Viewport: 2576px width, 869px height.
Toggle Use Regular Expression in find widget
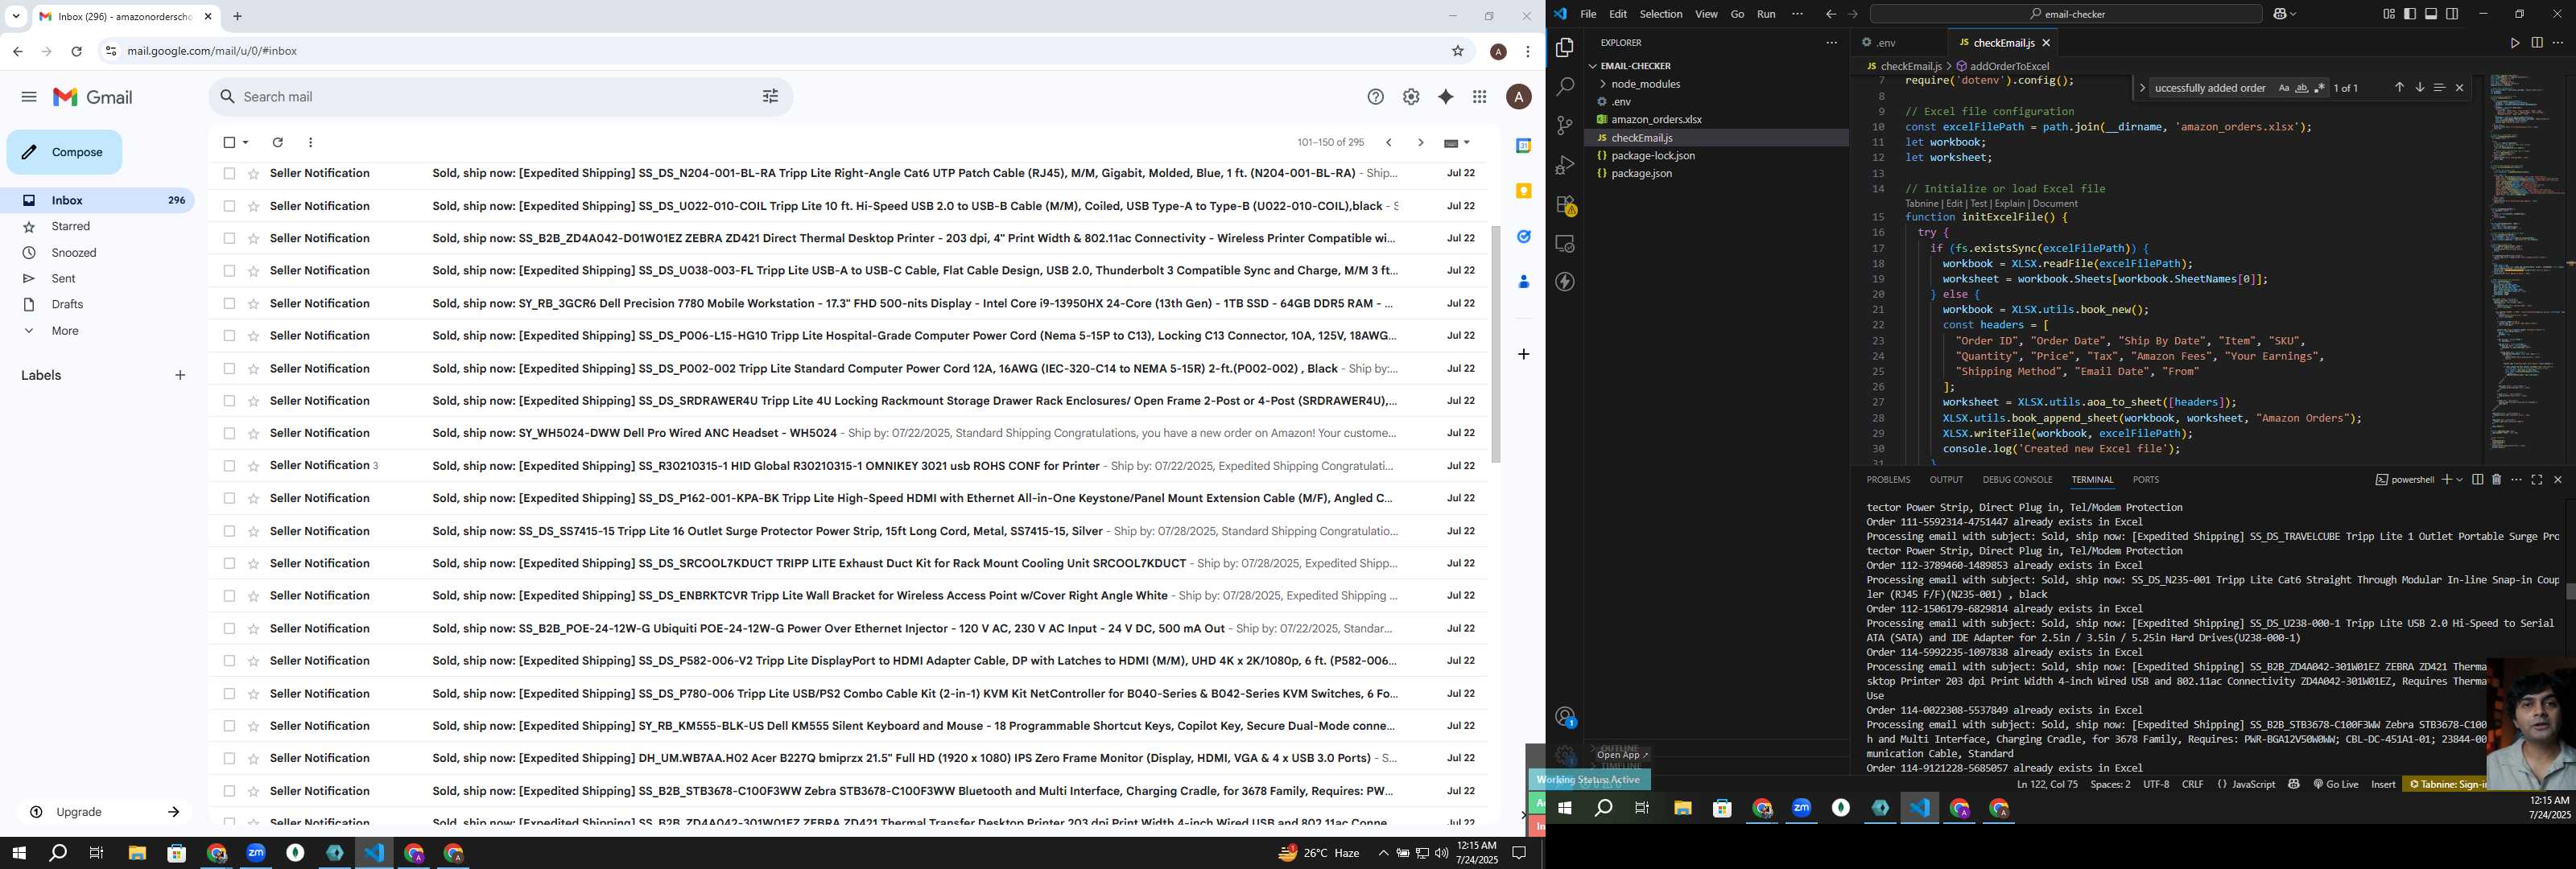2319,88
